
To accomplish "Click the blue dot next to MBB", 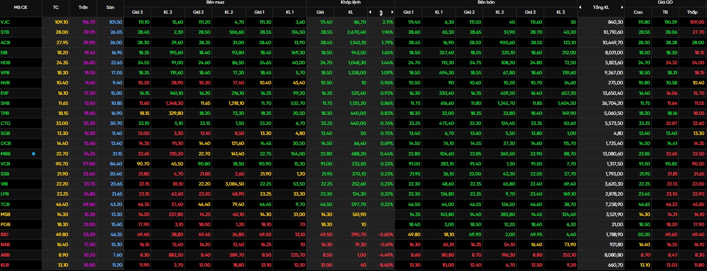I will click(x=33, y=154).
